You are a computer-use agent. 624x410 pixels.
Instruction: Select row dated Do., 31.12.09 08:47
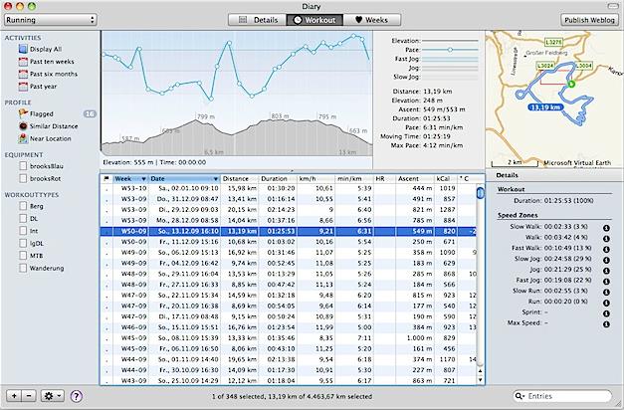(x=289, y=199)
